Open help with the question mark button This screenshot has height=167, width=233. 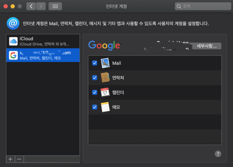pyautogui.click(x=218, y=154)
